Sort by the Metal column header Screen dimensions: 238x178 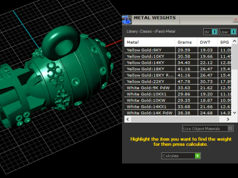point(150,42)
